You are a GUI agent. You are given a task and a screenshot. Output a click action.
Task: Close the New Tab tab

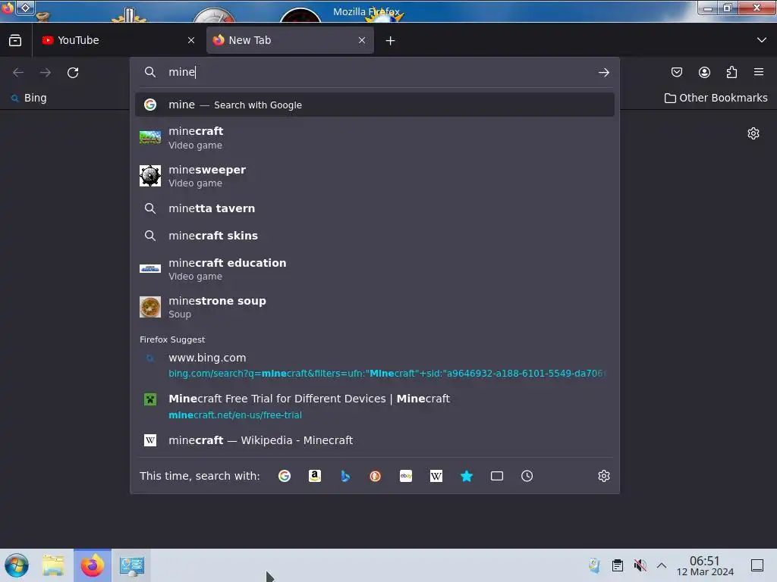(x=362, y=41)
